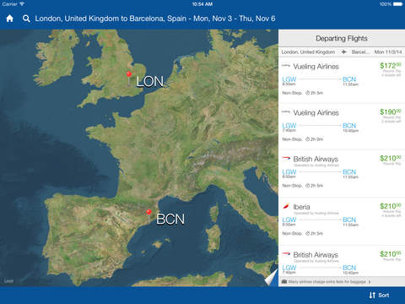Screen dimensions: 405x304
Task: Tap the clock icon beside 2h 0m
Action: (307, 139)
